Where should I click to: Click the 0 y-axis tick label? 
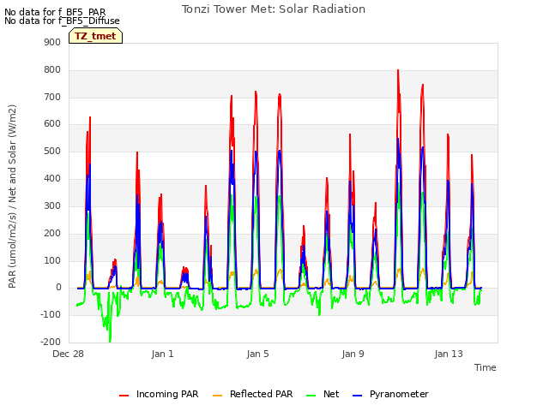click(58, 288)
